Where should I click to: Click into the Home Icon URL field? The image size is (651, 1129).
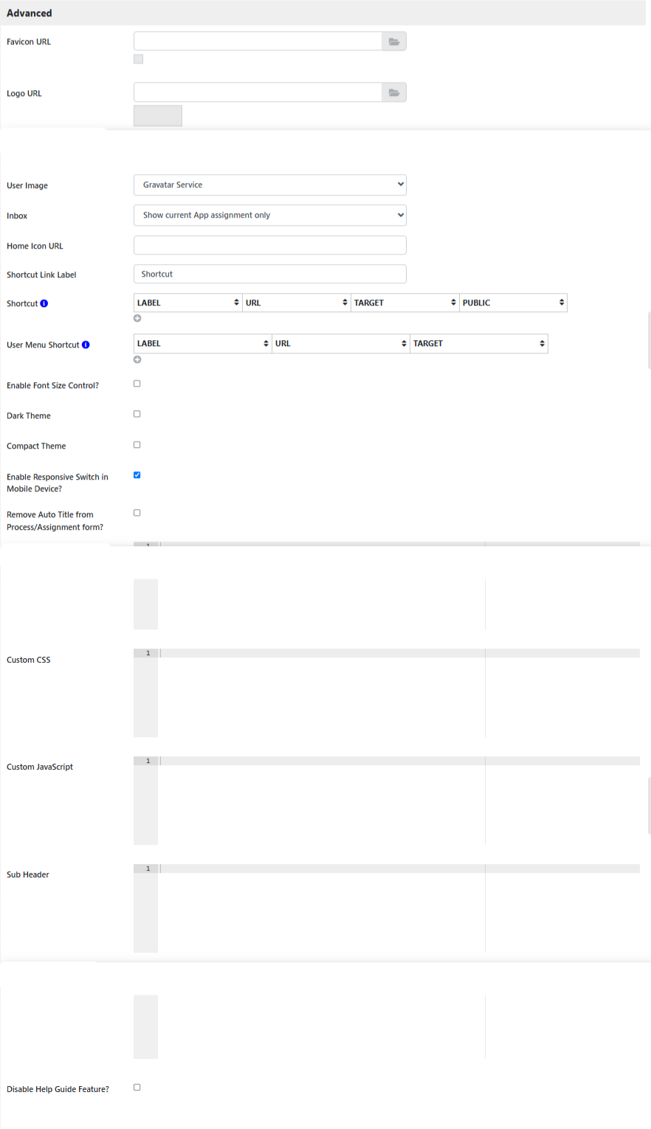(x=270, y=245)
